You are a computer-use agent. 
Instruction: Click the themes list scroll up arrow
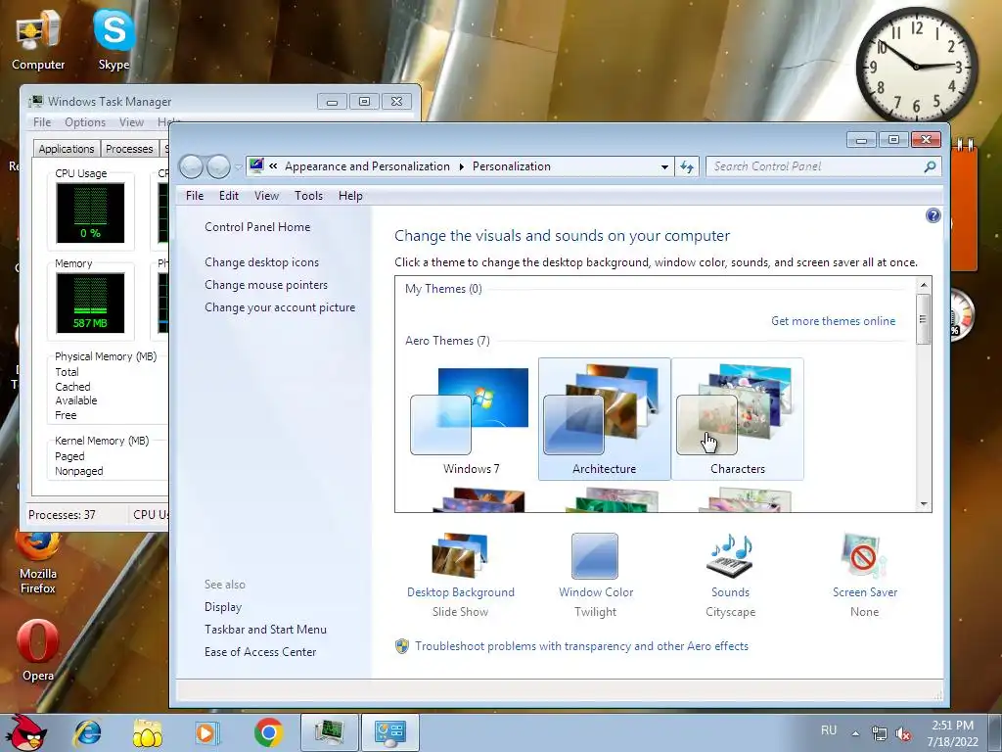(924, 284)
